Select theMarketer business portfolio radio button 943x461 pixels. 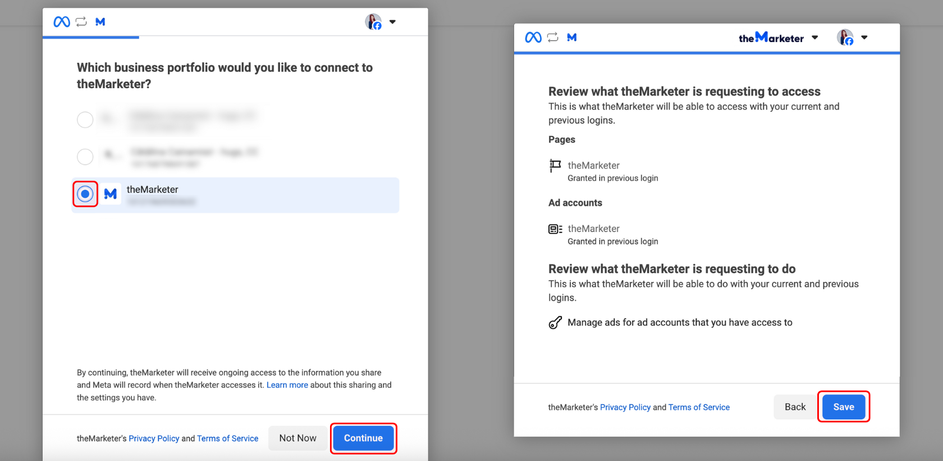[x=85, y=194]
